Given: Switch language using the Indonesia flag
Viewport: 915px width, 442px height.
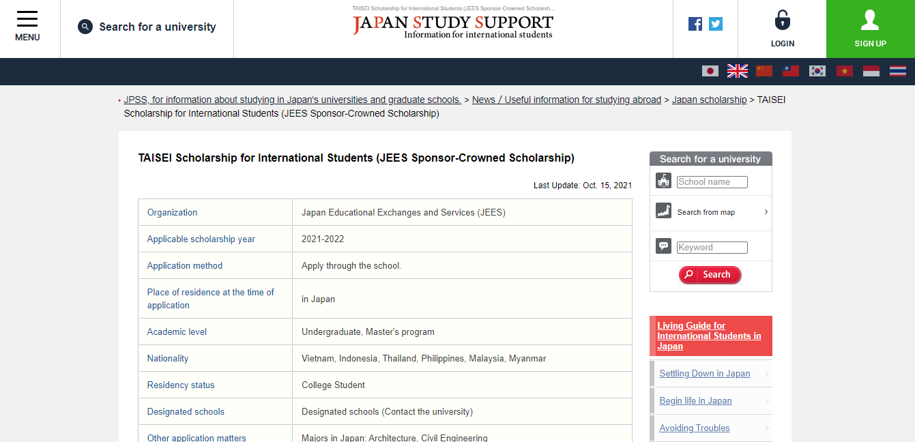Looking at the screenshot, I should point(871,71).
